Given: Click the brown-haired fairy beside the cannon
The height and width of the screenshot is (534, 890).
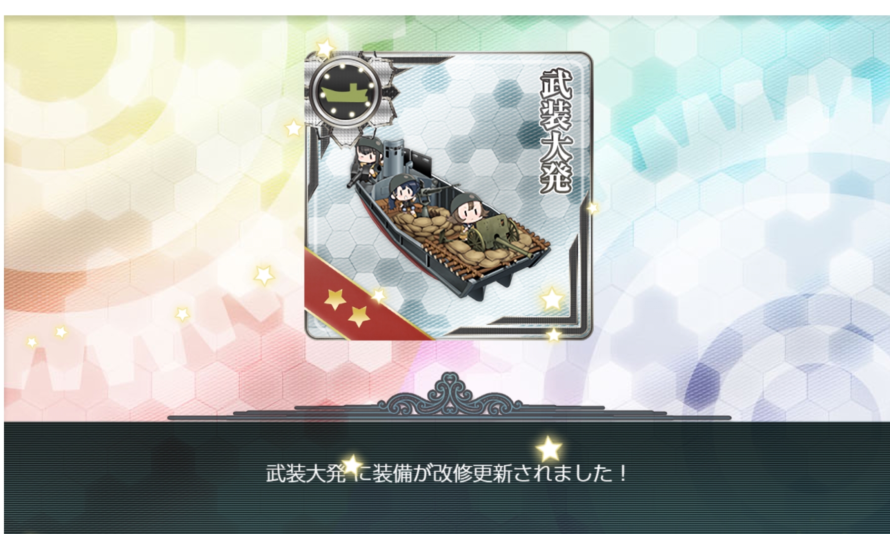Looking at the screenshot, I should (x=465, y=212).
